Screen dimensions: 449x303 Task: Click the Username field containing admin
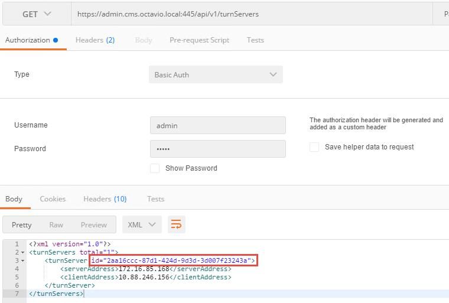point(217,125)
